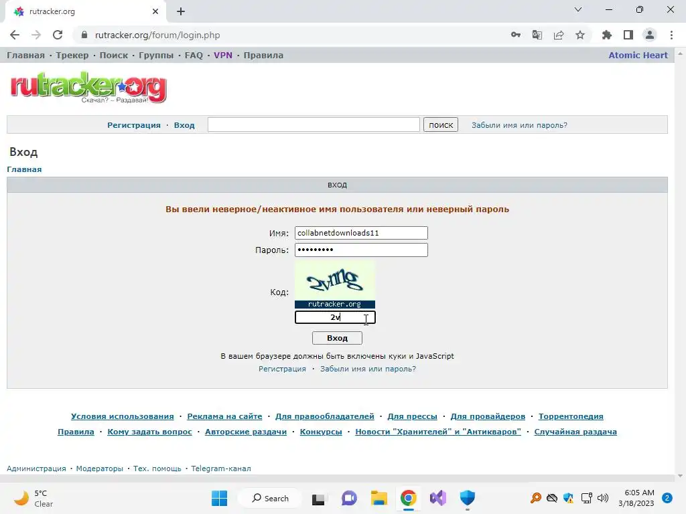Open File Explorer from the taskbar
This screenshot has width=686, height=514.
click(379, 498)
